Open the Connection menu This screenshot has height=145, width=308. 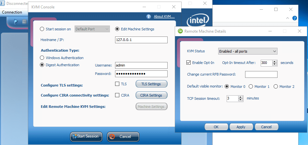(x=12, y=12)
